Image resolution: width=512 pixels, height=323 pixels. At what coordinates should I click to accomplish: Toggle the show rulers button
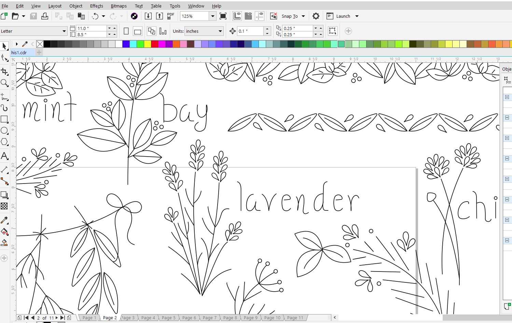pyautogui.click(x=237, y=16)
